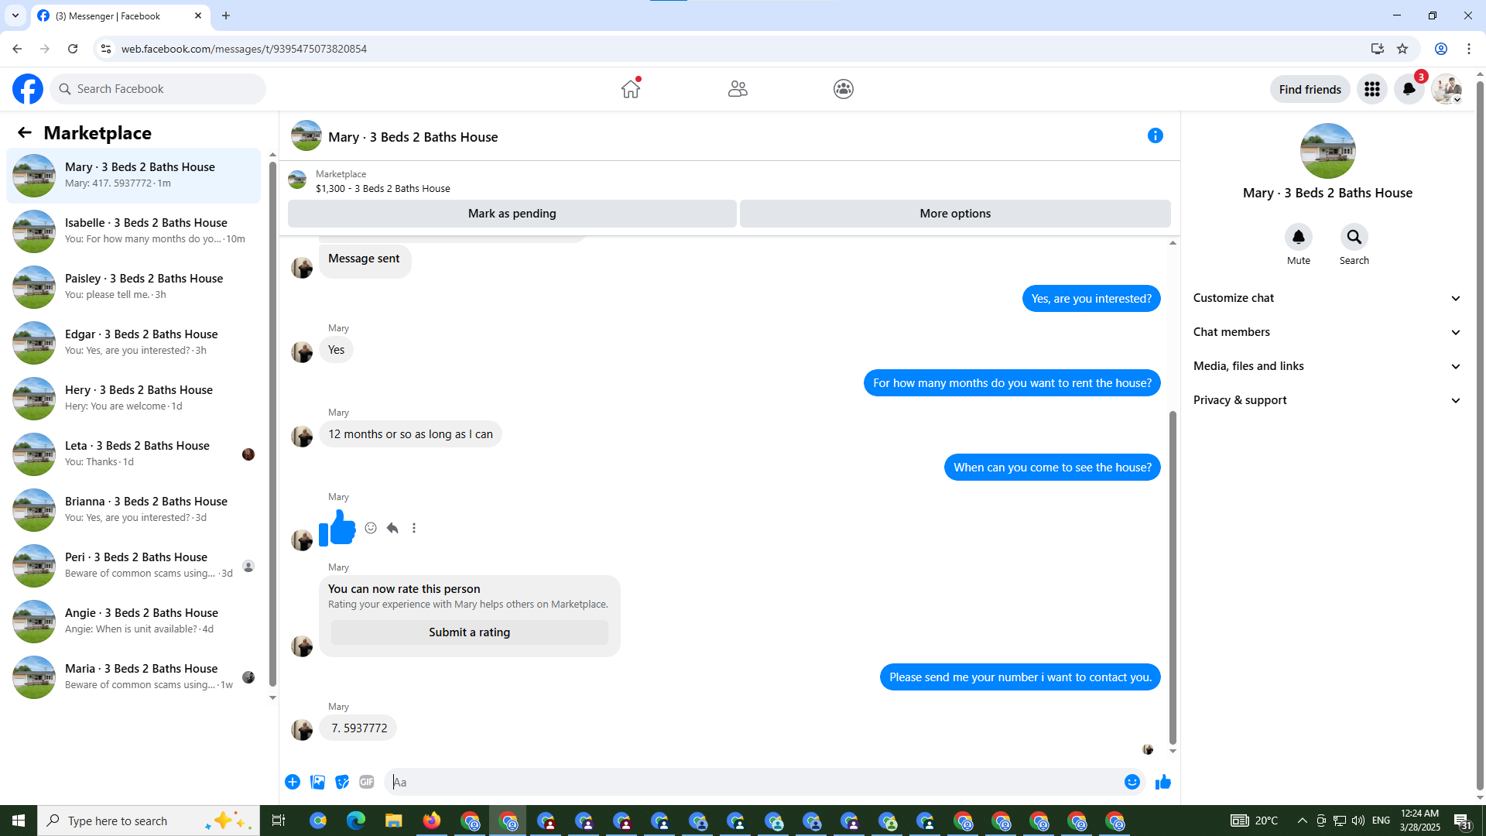
Task: Open Leta's 3 Beds 2 Baths House chat
Action: (134, 454)
